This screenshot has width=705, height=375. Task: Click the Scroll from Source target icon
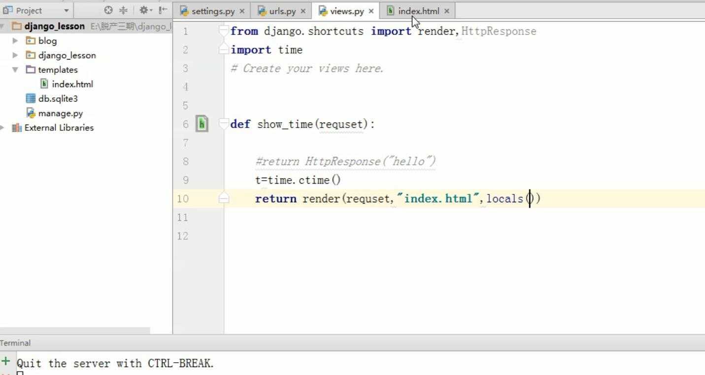click(x=108, y=10)
